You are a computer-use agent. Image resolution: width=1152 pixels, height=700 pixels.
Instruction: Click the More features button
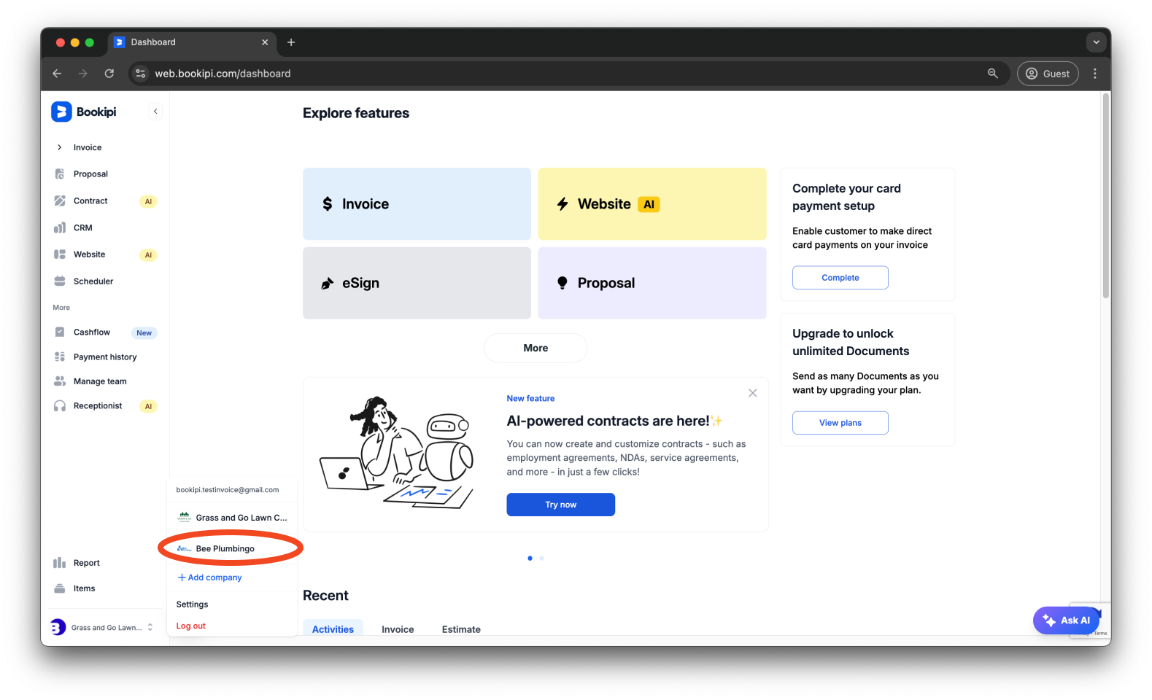[536, 348]
